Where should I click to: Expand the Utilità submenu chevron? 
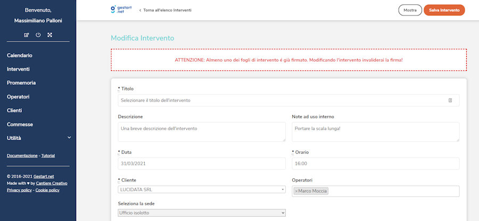pos(69,138)
